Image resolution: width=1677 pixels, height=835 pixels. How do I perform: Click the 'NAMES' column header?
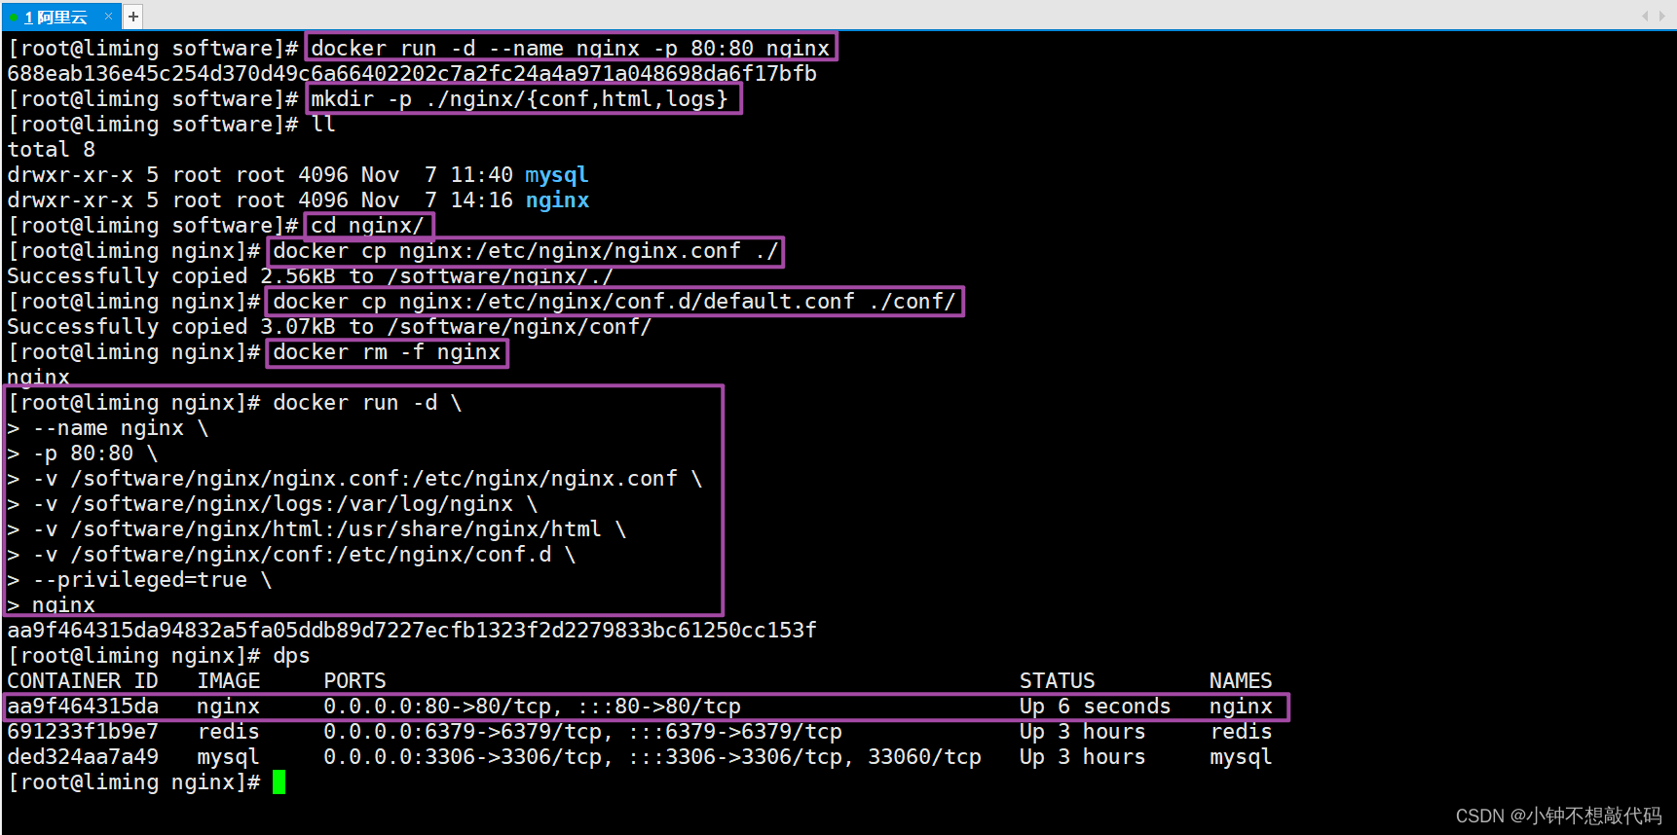click(1241, 681)
